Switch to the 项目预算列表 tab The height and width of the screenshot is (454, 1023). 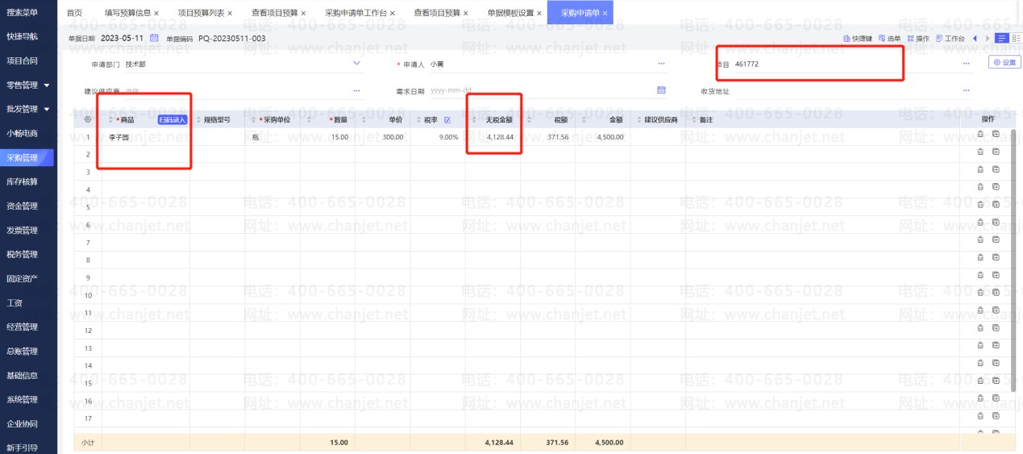[x=201, y=13]
